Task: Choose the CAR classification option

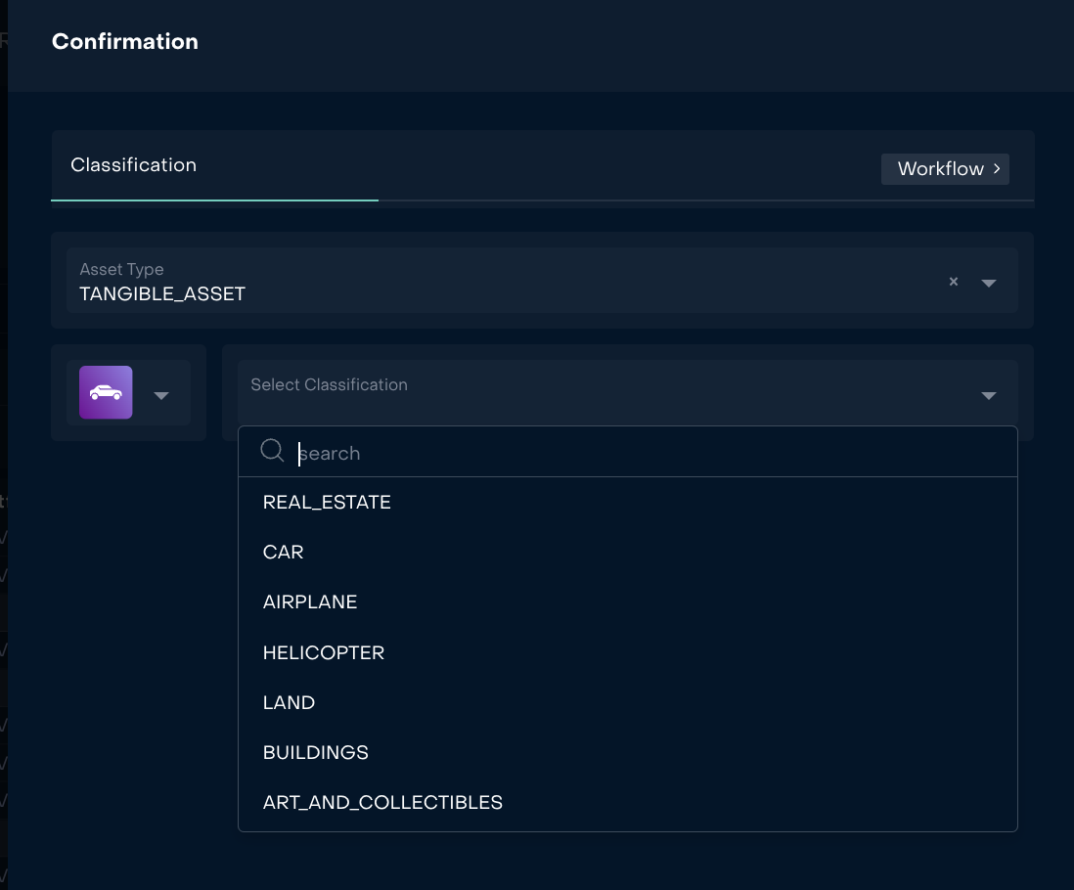Action: 284,552
